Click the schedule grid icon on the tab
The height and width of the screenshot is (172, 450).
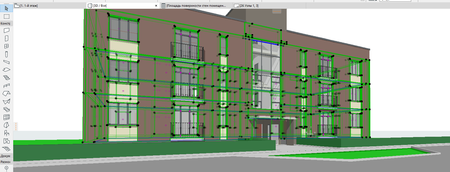pos(163,6)
